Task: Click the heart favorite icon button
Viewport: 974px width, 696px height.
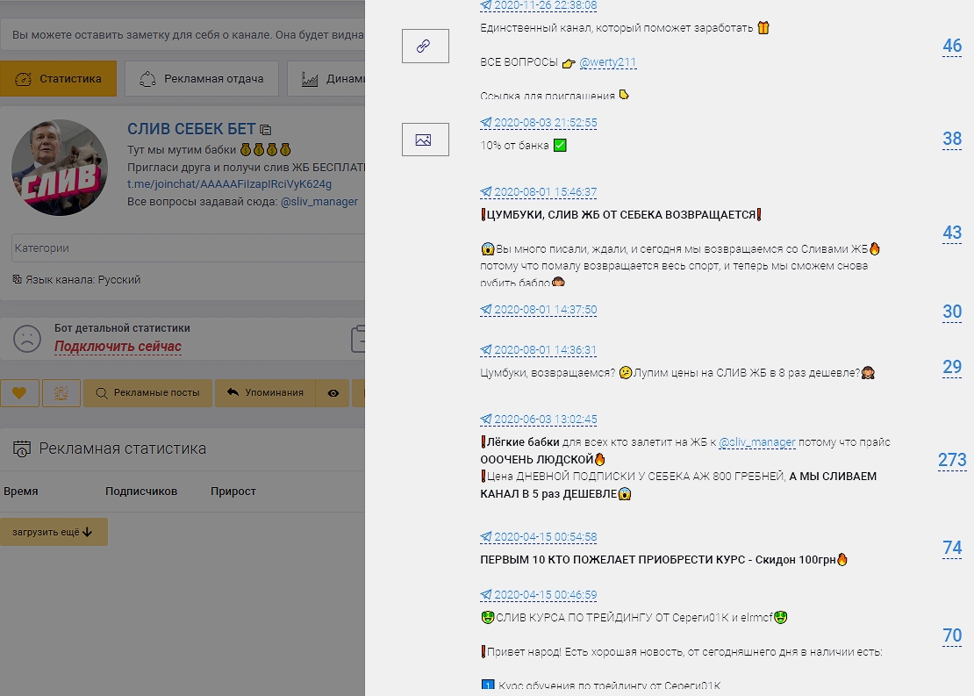Action: [x=19, y=393]
